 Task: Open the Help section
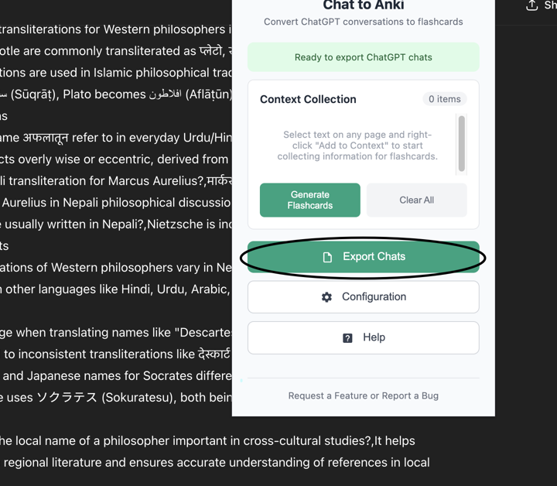[x=364, y=338]
